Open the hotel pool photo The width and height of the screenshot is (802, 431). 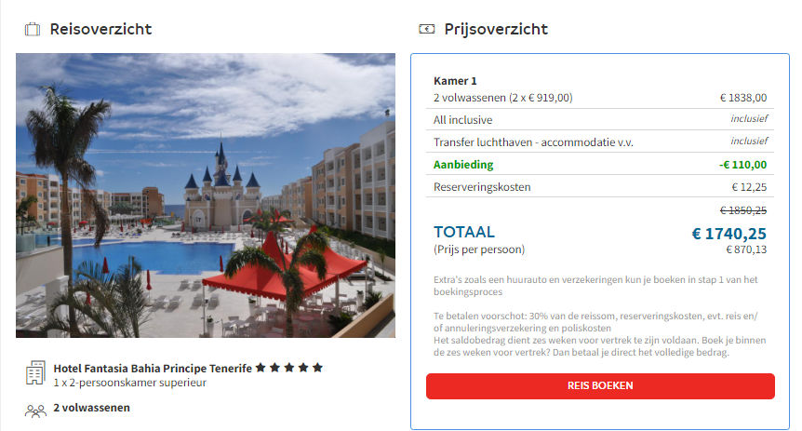(206, 195)
